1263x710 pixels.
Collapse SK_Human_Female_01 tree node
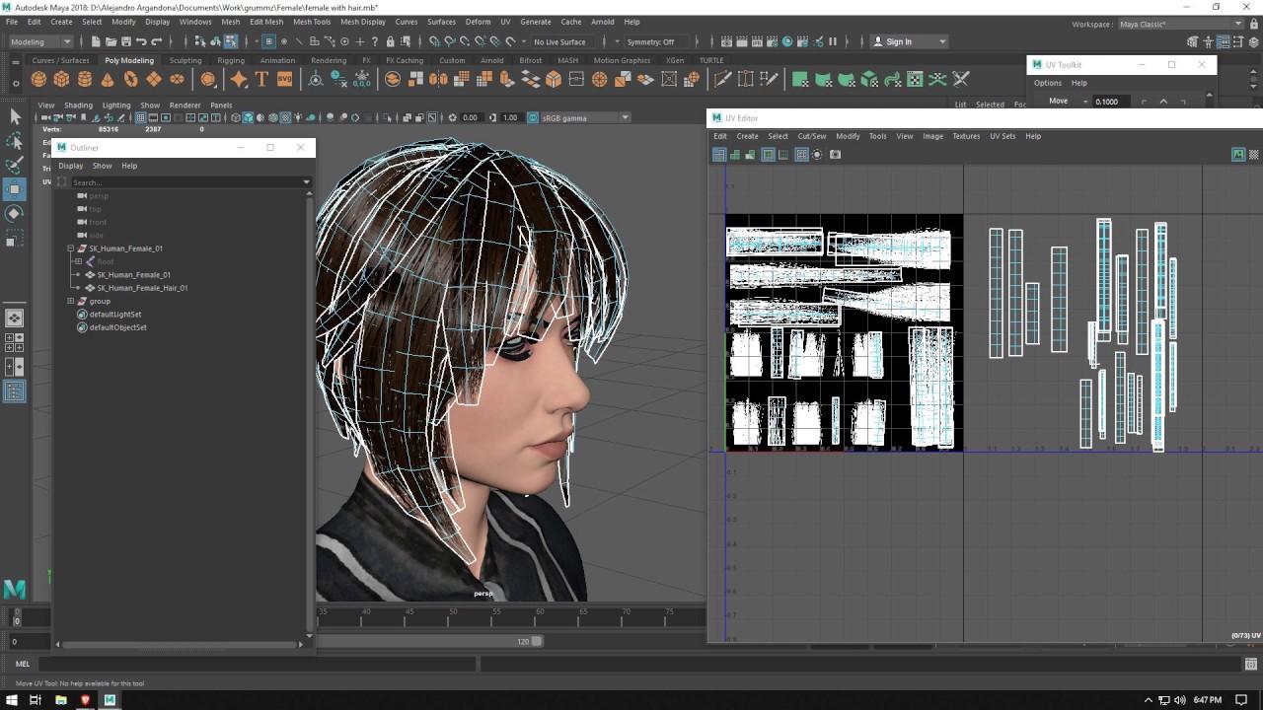[x=71, y=248]
